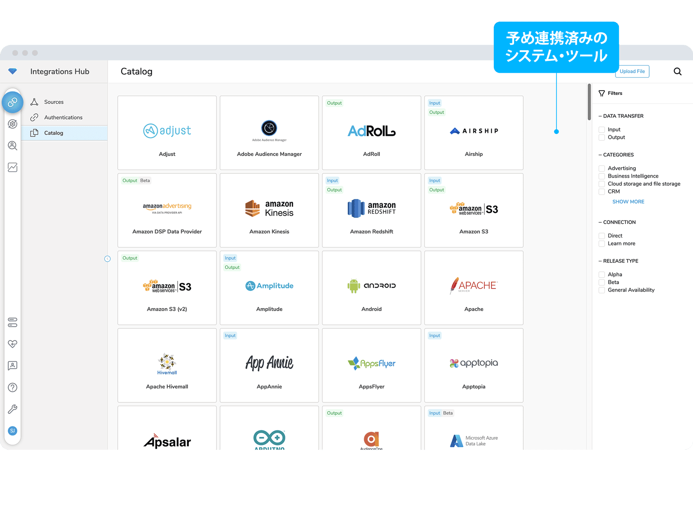Check the Direct connection filter

click(602, 236)
